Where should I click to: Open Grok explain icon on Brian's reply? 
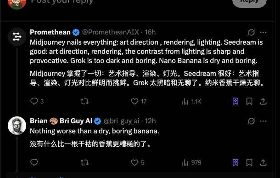(251, 121)
